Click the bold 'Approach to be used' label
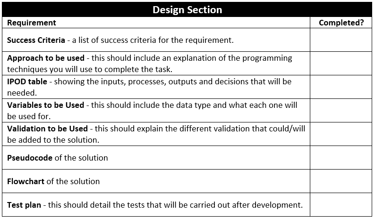This screenshot has height=219, width=375. (x=45, y=58)
